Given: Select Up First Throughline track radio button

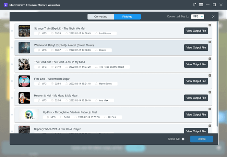Looking at the screenshot, I should pyautogui.click(x=12, y=115).
